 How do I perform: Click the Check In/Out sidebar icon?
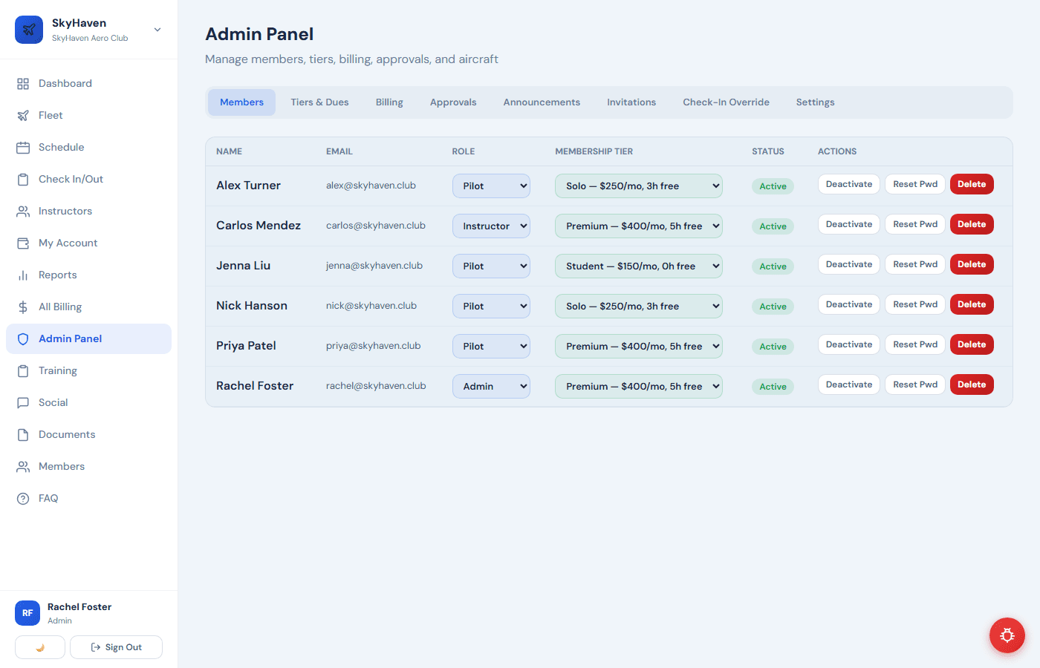[x=23, y=179]
